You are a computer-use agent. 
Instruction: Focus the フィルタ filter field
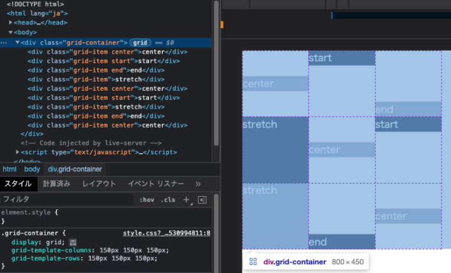67,199
